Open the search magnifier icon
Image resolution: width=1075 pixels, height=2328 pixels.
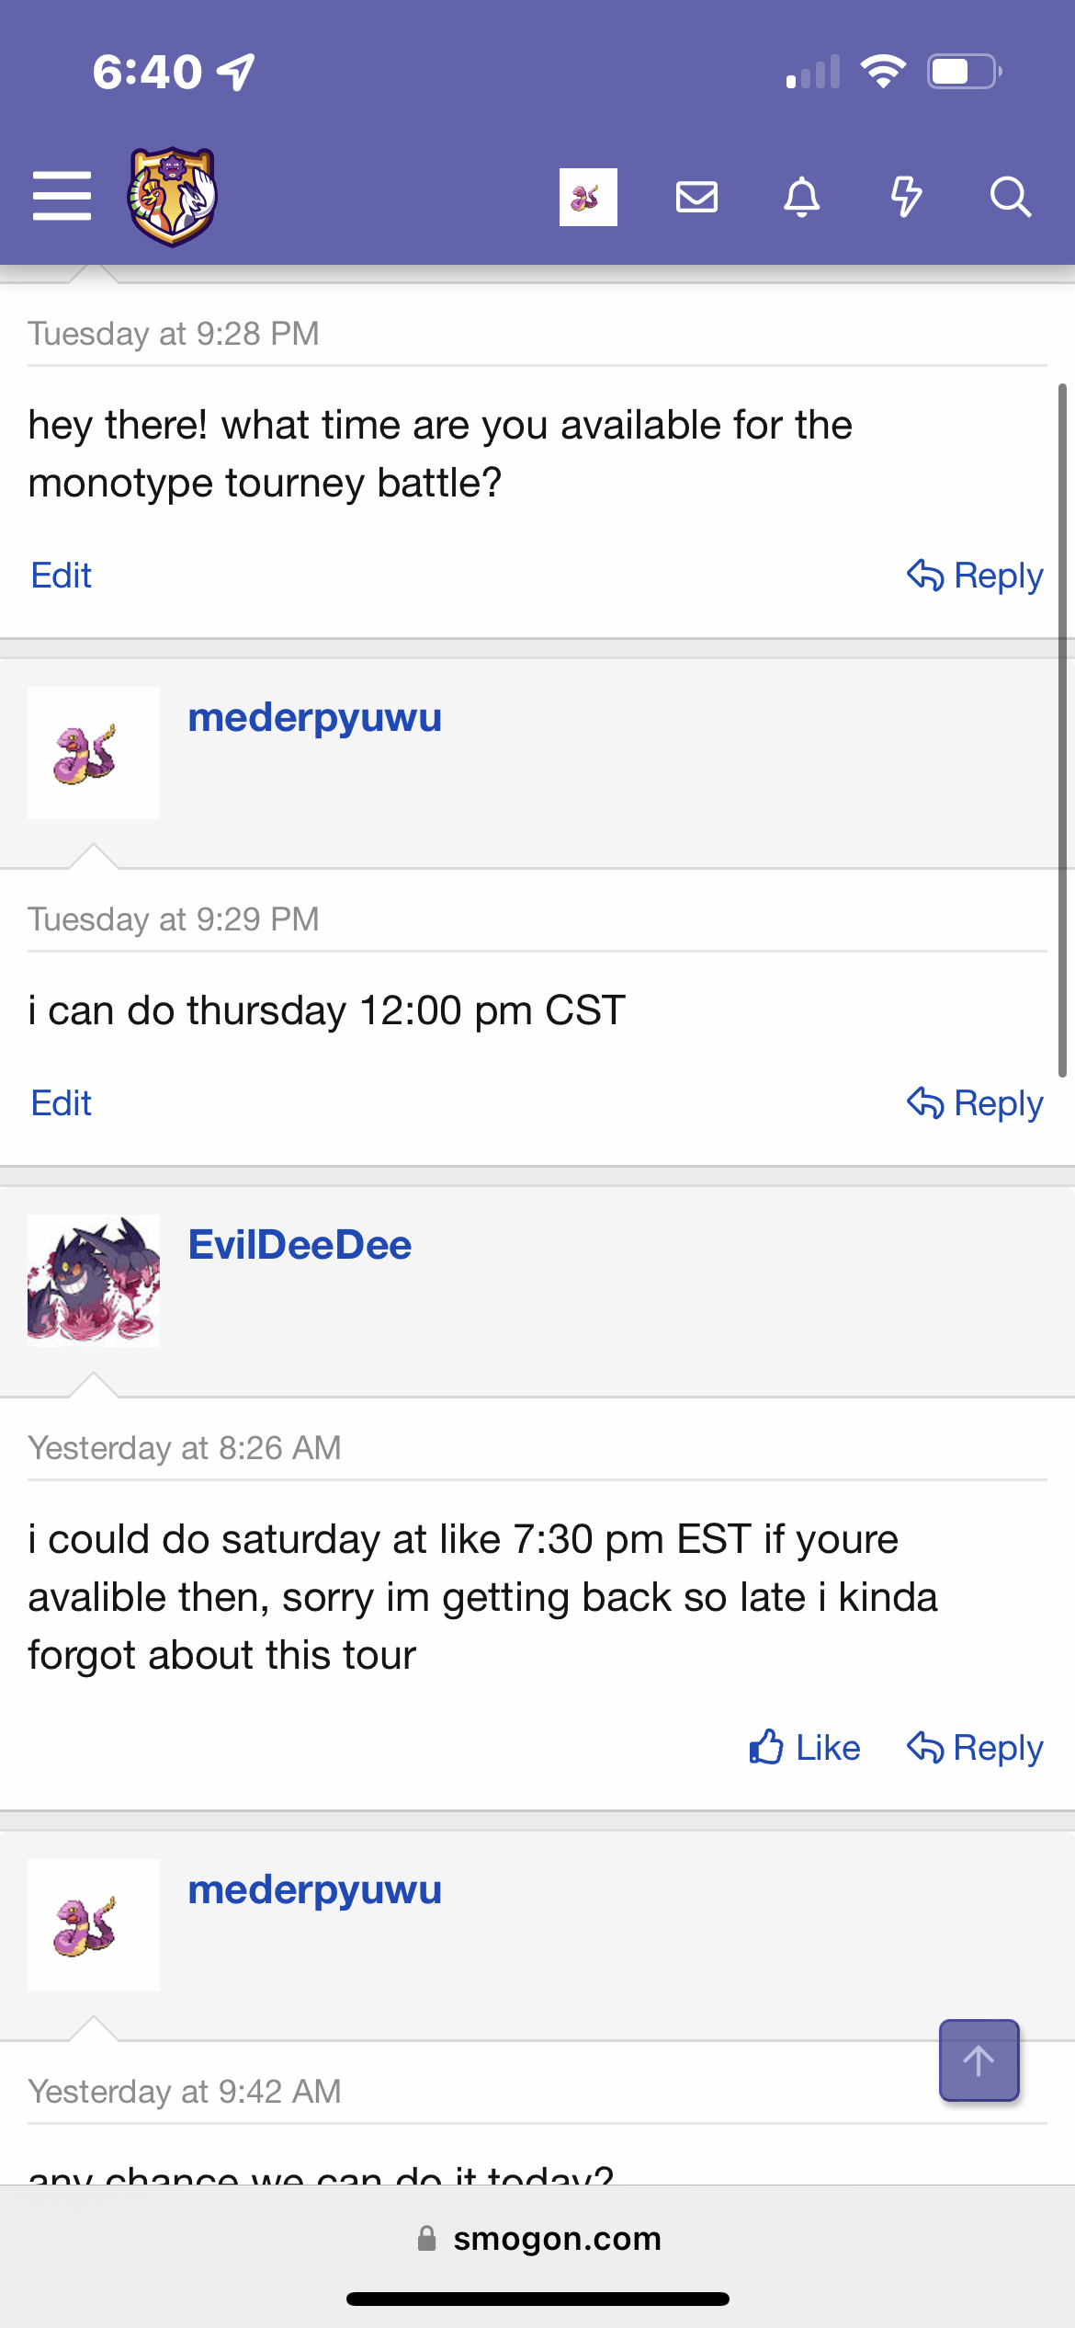coord(1011,197)
